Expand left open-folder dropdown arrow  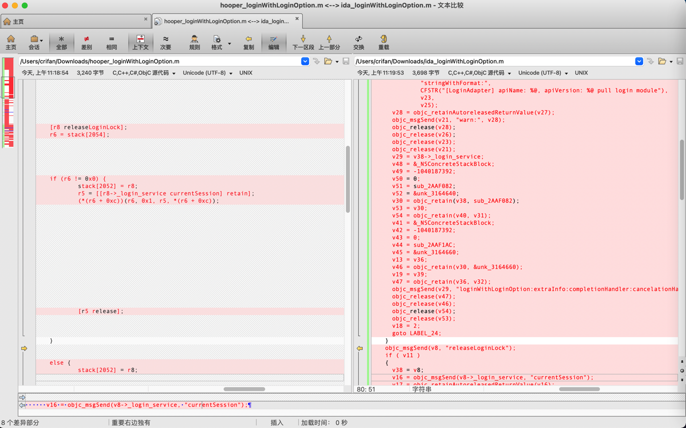coord(337,62)
